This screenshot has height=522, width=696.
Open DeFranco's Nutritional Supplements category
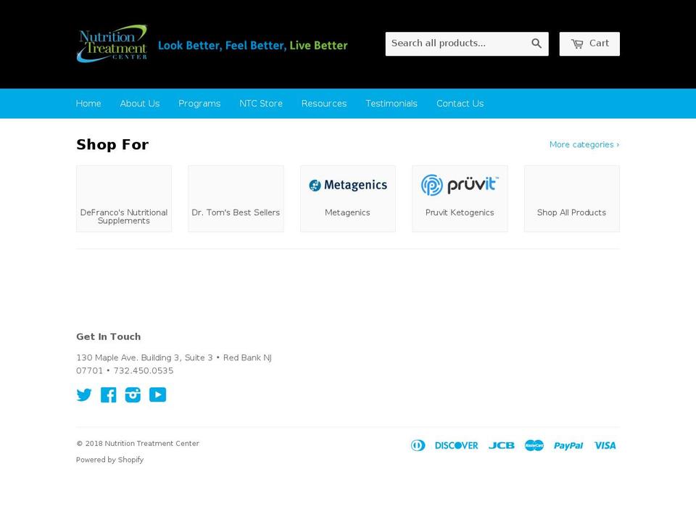pyautogui.click(x=124, y=199)
